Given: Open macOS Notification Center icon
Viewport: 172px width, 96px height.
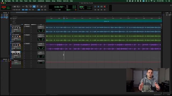Looking at the screenshot, I should pos(169,1).
